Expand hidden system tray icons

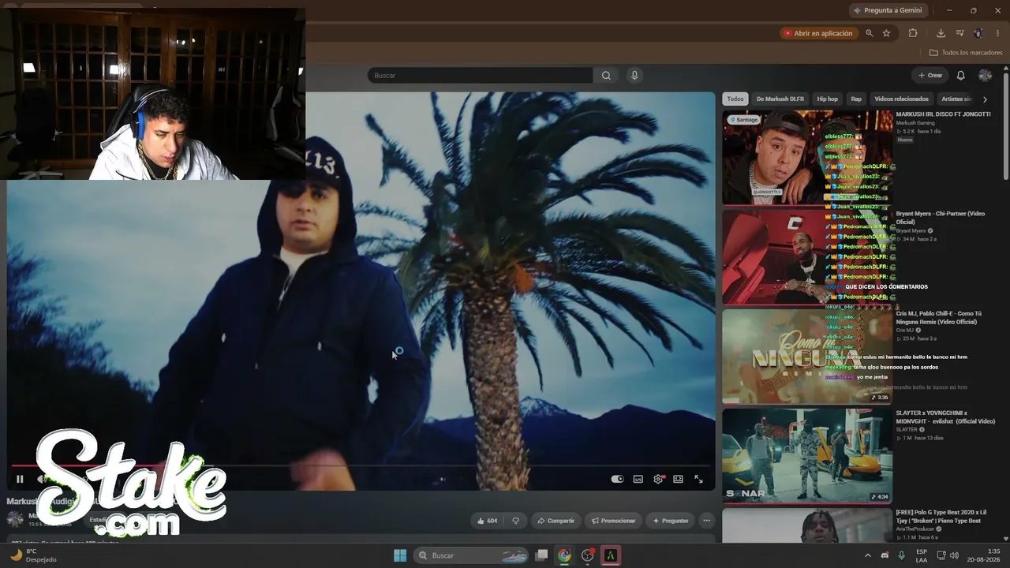coord(868,555)
